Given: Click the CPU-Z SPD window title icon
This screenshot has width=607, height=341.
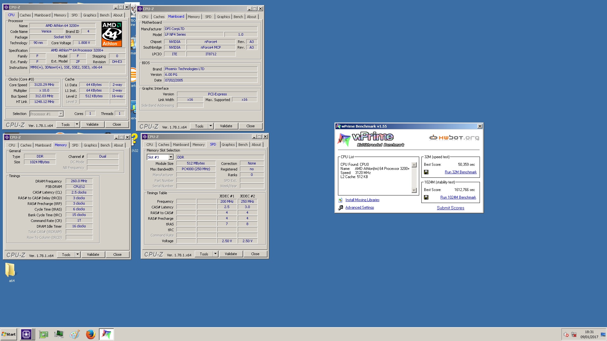Looking at the screenshot, I should [145, 137].
